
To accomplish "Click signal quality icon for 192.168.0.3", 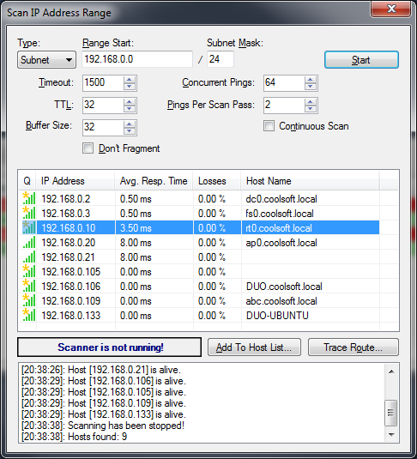I will coord(29,213).
